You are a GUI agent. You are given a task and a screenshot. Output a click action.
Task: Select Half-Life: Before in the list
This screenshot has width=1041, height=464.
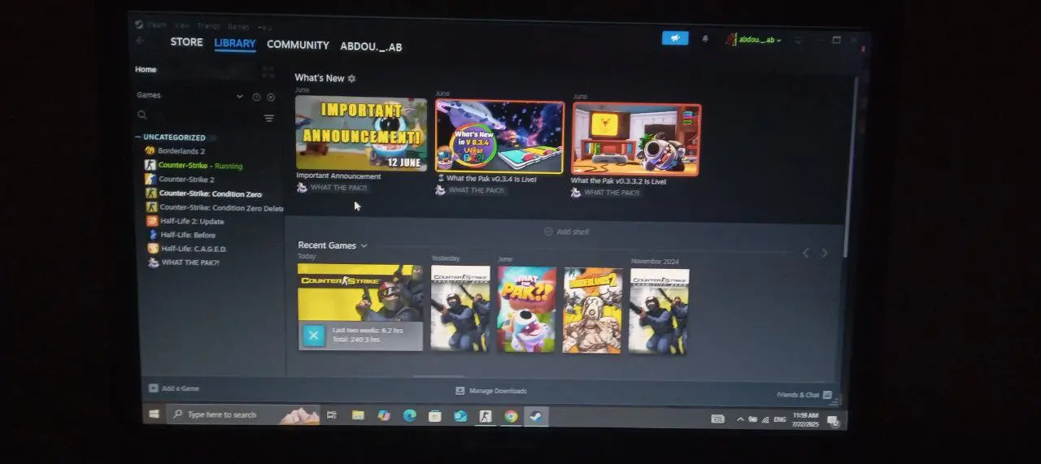[188, 235]
